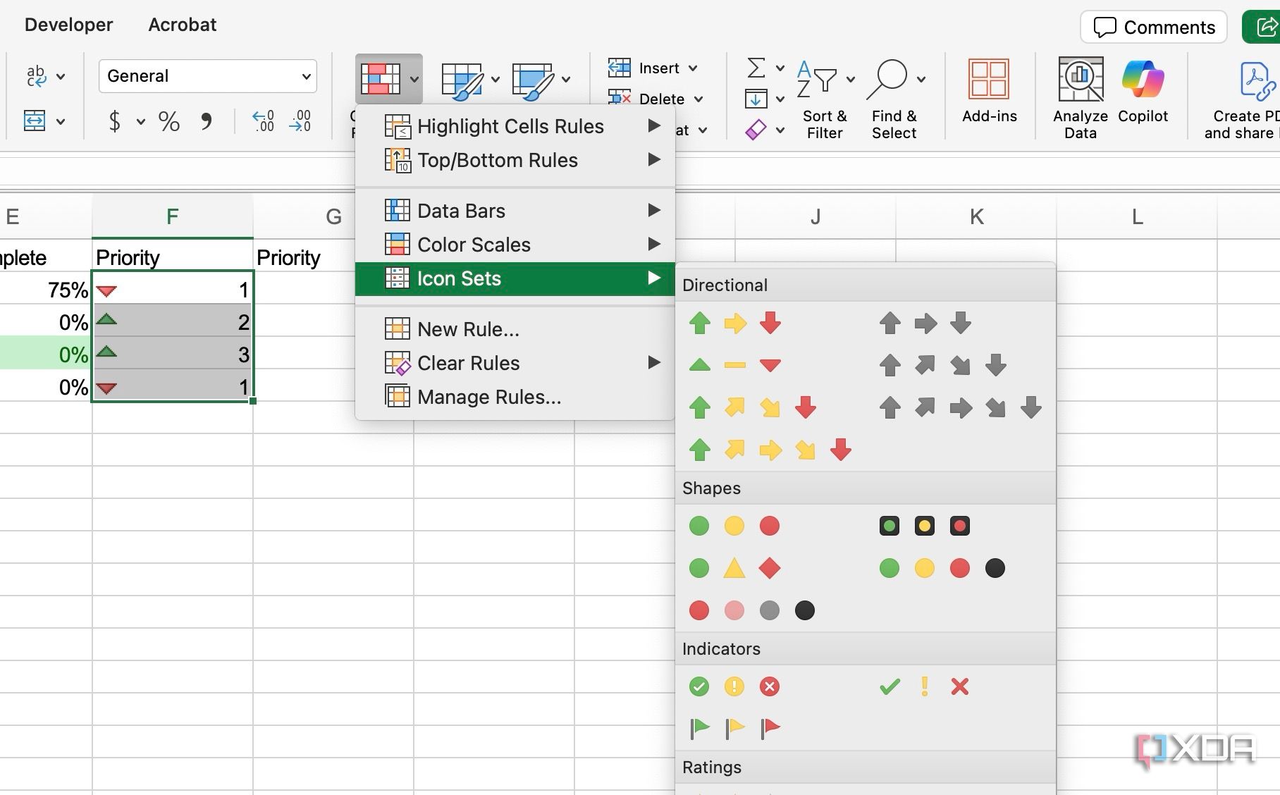Open the Comments pane

pos(1154,27)
